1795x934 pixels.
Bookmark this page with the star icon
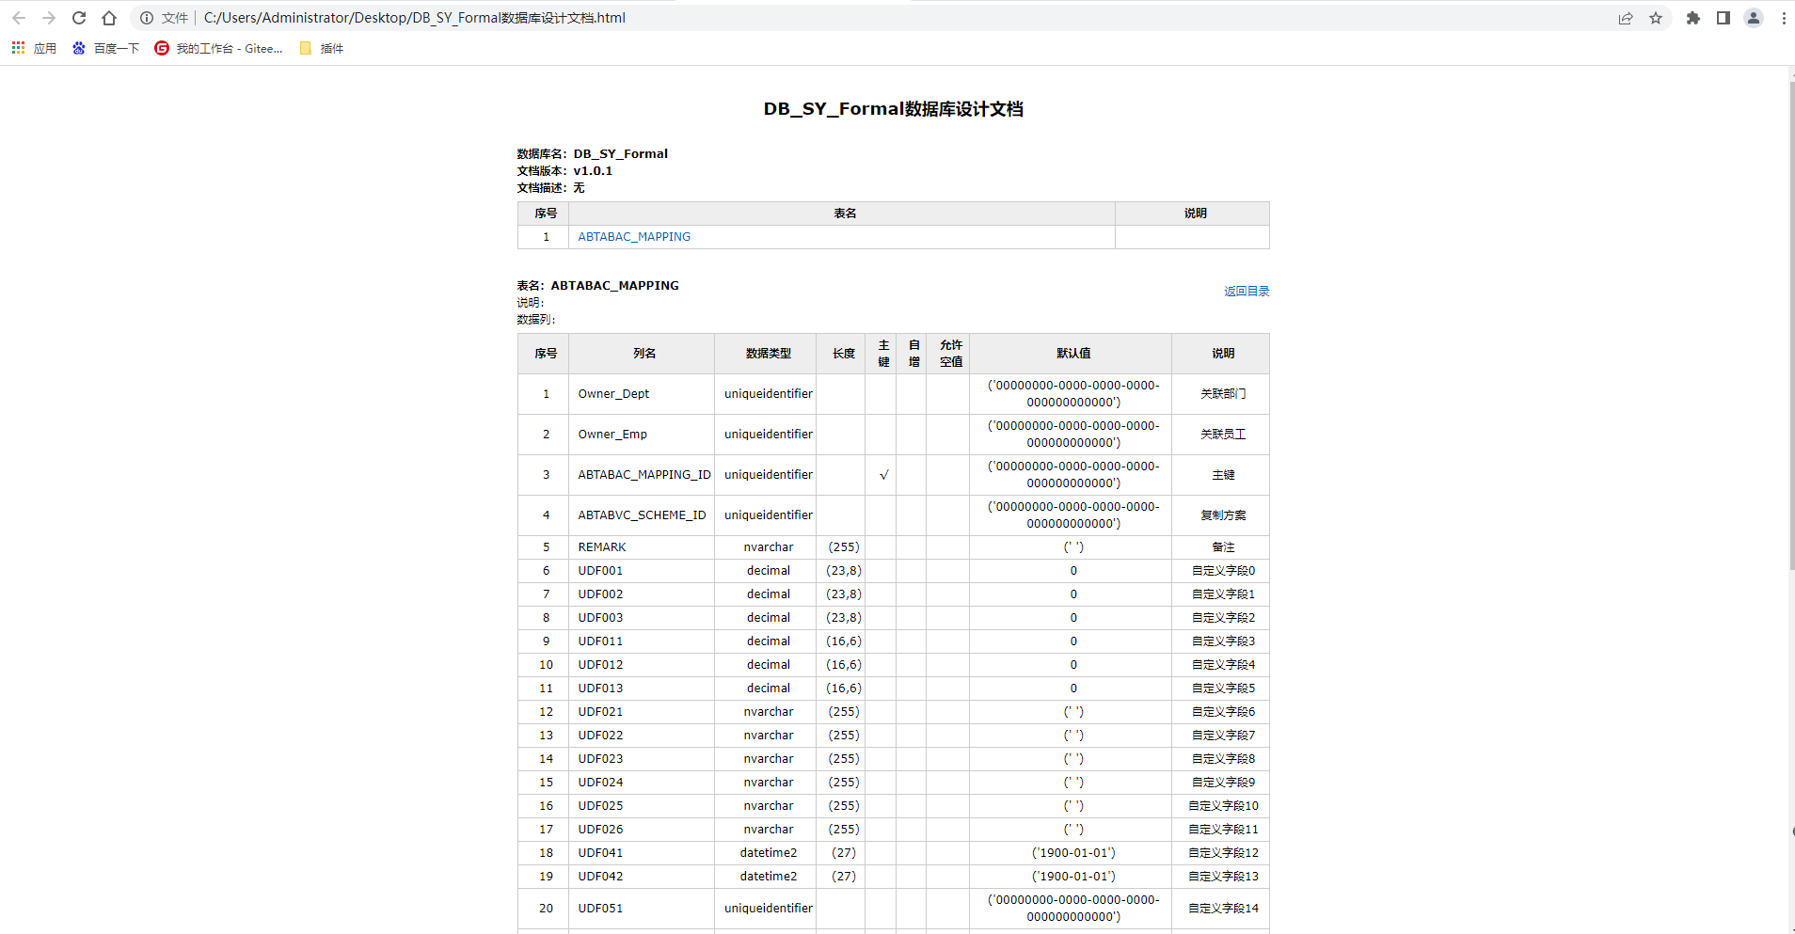tap(1656, 18)
